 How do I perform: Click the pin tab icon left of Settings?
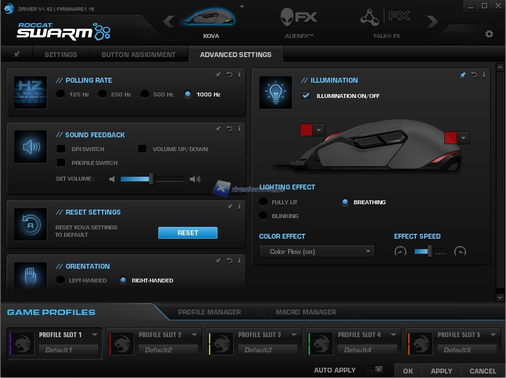pos(17,55)
